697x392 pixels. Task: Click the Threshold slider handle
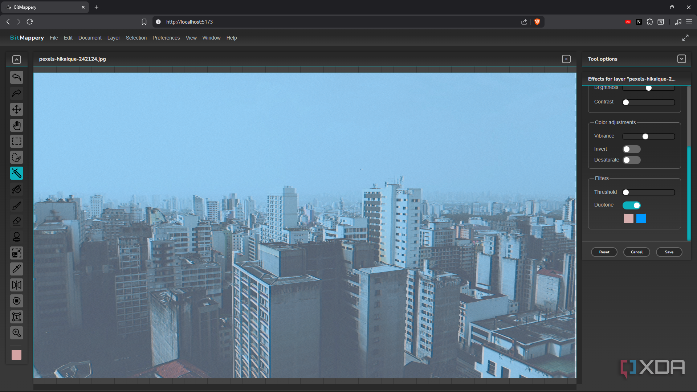tap(626, 192)
